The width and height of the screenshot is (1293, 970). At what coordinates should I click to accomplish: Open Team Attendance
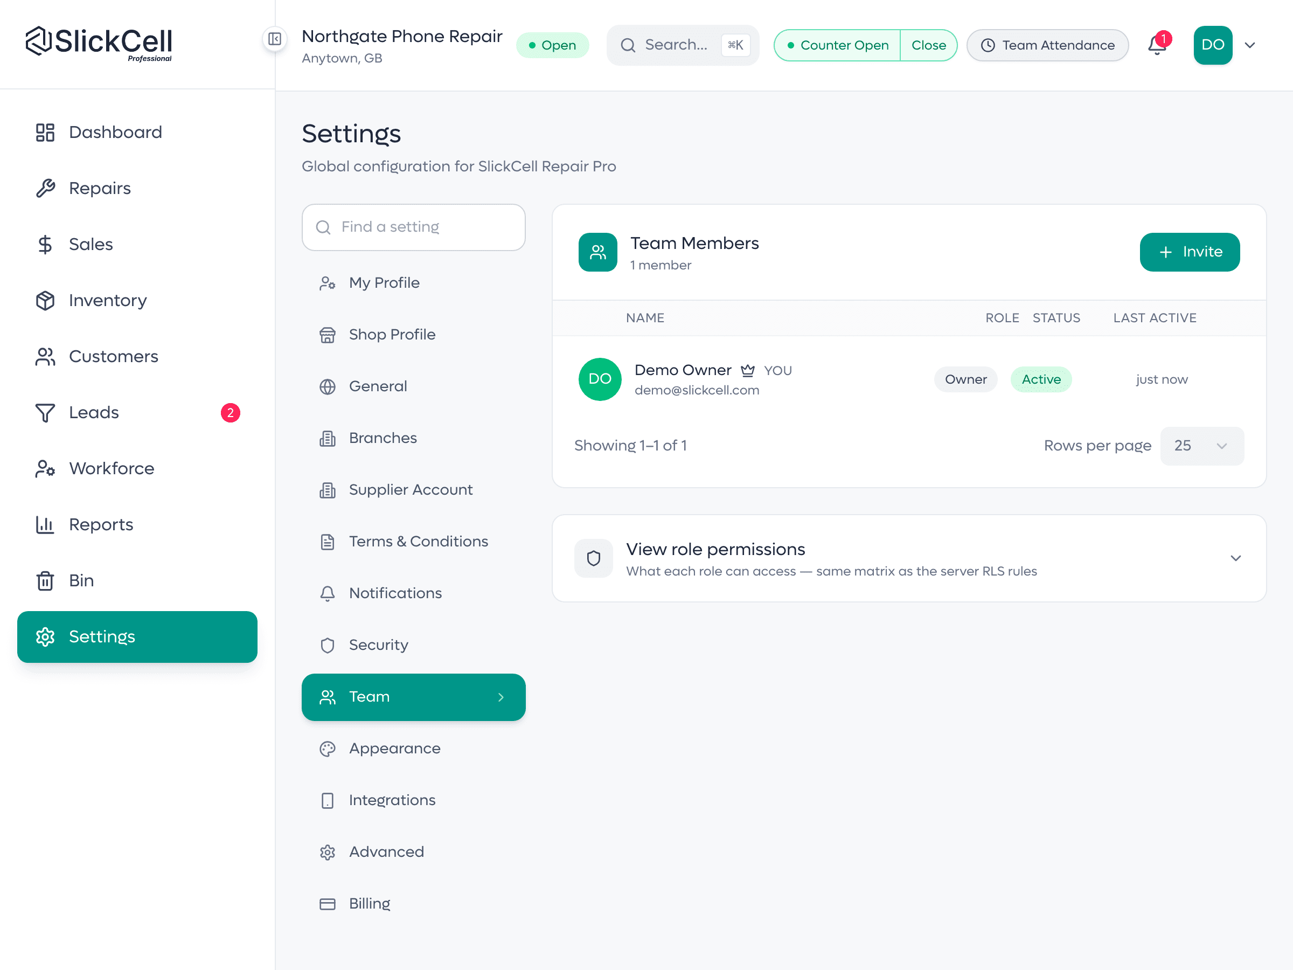coord(1047,45)
